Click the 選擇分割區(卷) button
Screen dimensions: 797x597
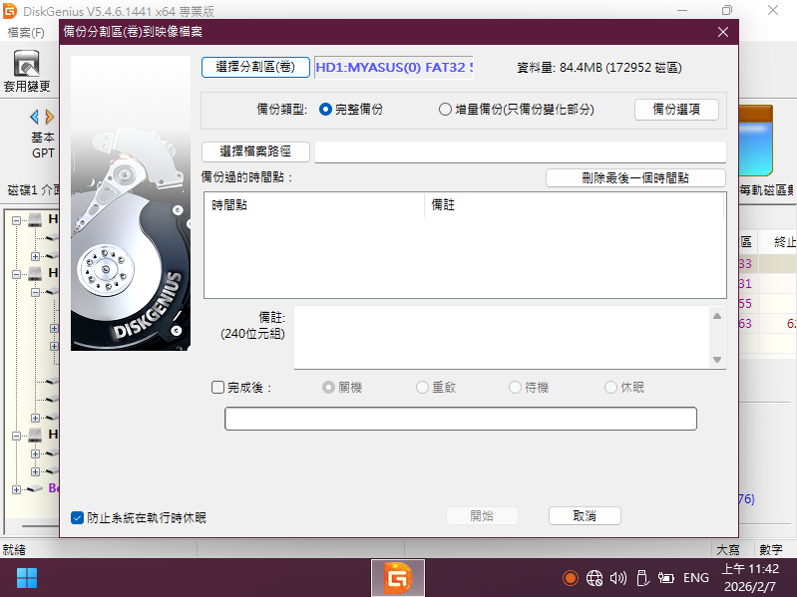tap(255, 67)
